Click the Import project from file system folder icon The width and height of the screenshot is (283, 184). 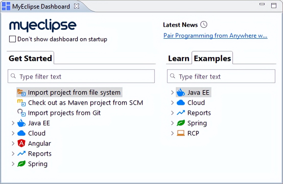tap(21, 93)
